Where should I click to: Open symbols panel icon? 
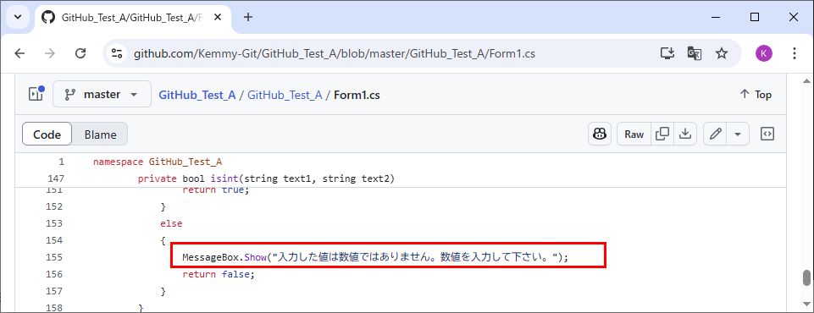[767, 135]
